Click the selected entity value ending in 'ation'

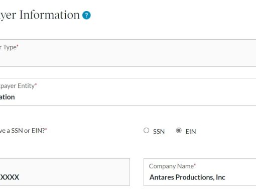[7, 97]
